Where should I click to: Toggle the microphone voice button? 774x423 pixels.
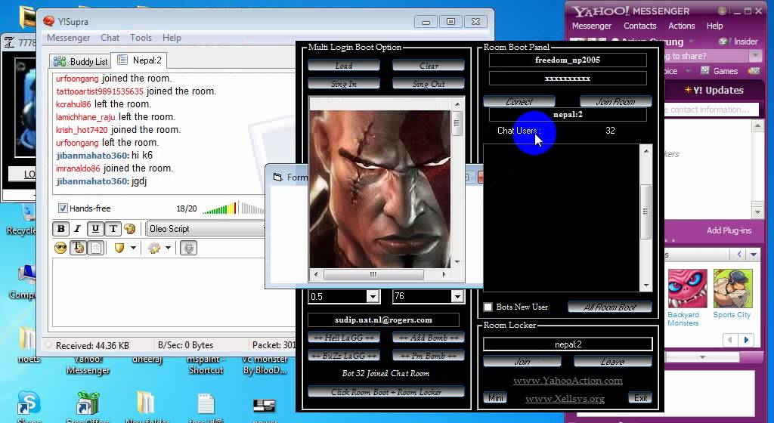pos(188,248)
